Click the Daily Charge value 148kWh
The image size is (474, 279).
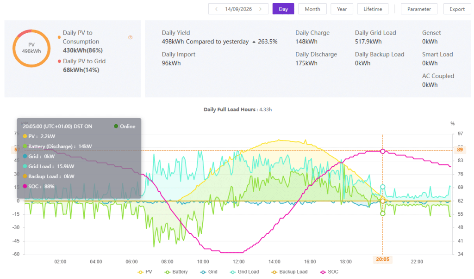pos(306,42)
